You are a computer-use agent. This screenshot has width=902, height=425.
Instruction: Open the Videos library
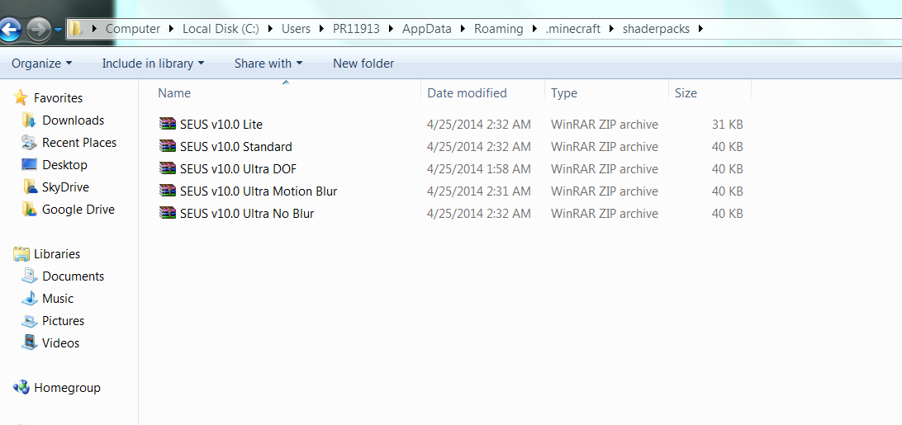(x=61, y=343)
